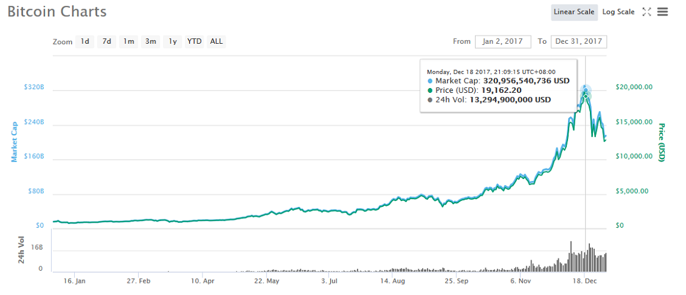Click the 3. Jul date label
Image resolution: width=686 pixels, height=295 pixels.
pyautogui.click(x=330, y=282)
